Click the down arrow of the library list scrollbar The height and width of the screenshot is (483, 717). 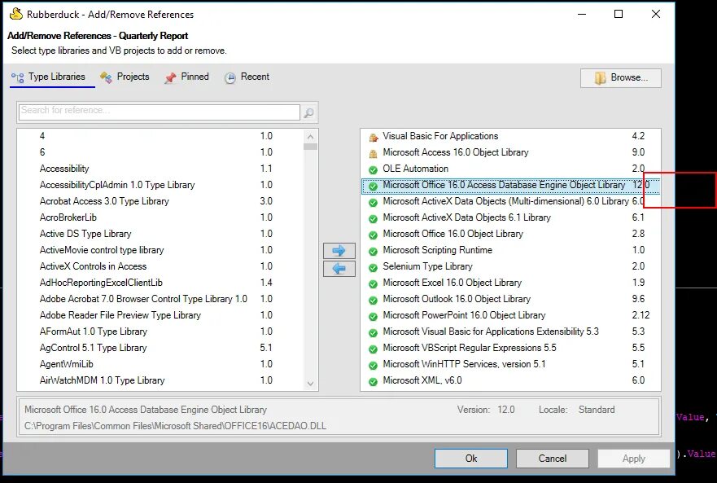311,384
